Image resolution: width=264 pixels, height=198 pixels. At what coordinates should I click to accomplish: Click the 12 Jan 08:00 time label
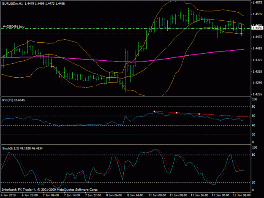tap(242, 195)
